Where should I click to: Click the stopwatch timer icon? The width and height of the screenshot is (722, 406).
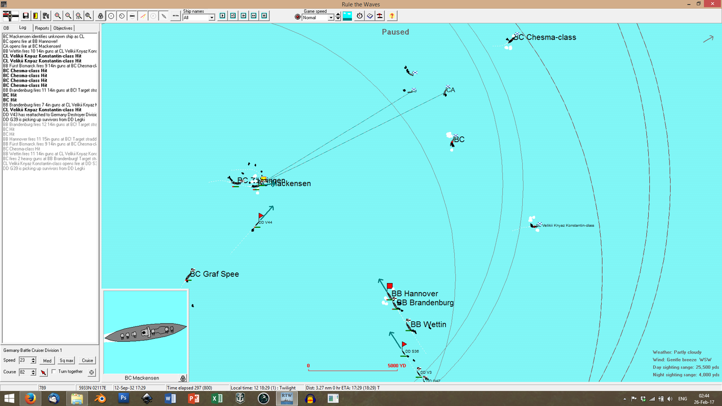359,16
